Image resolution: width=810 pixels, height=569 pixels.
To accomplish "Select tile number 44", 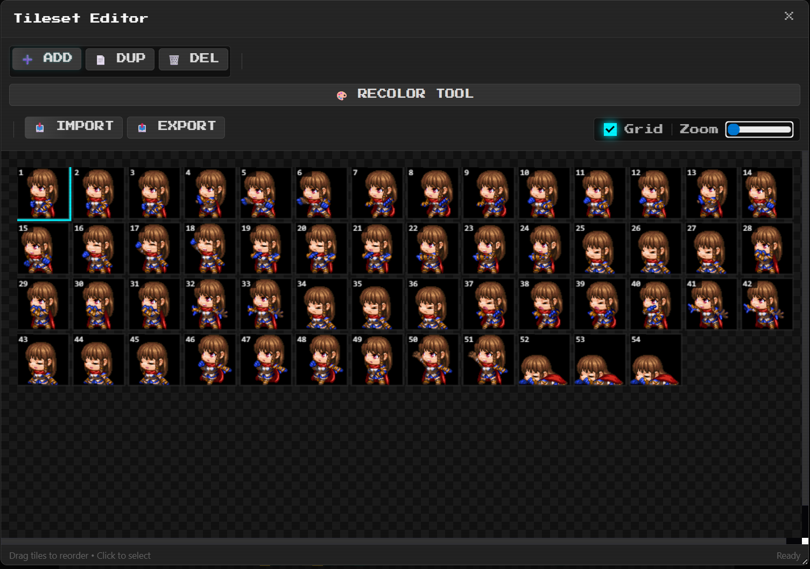I will click(x=99, y=361).
